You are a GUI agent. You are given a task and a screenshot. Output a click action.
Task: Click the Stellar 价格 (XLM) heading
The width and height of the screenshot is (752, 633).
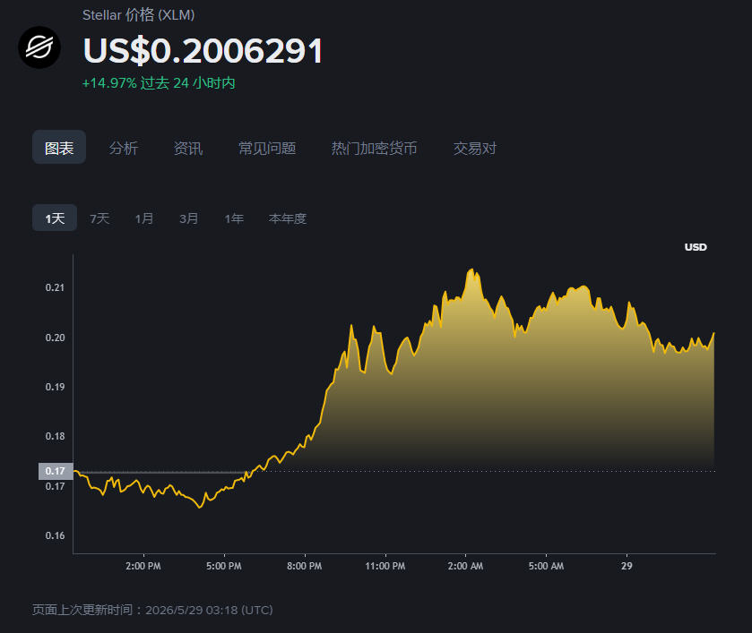click(139, 15)
